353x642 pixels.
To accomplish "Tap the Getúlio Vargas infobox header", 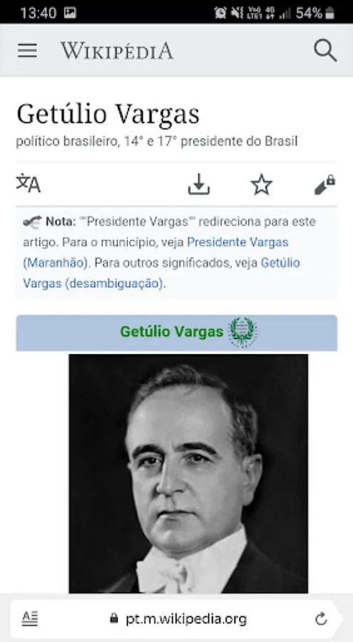I will pyautogui.click(x=176, y=332).
